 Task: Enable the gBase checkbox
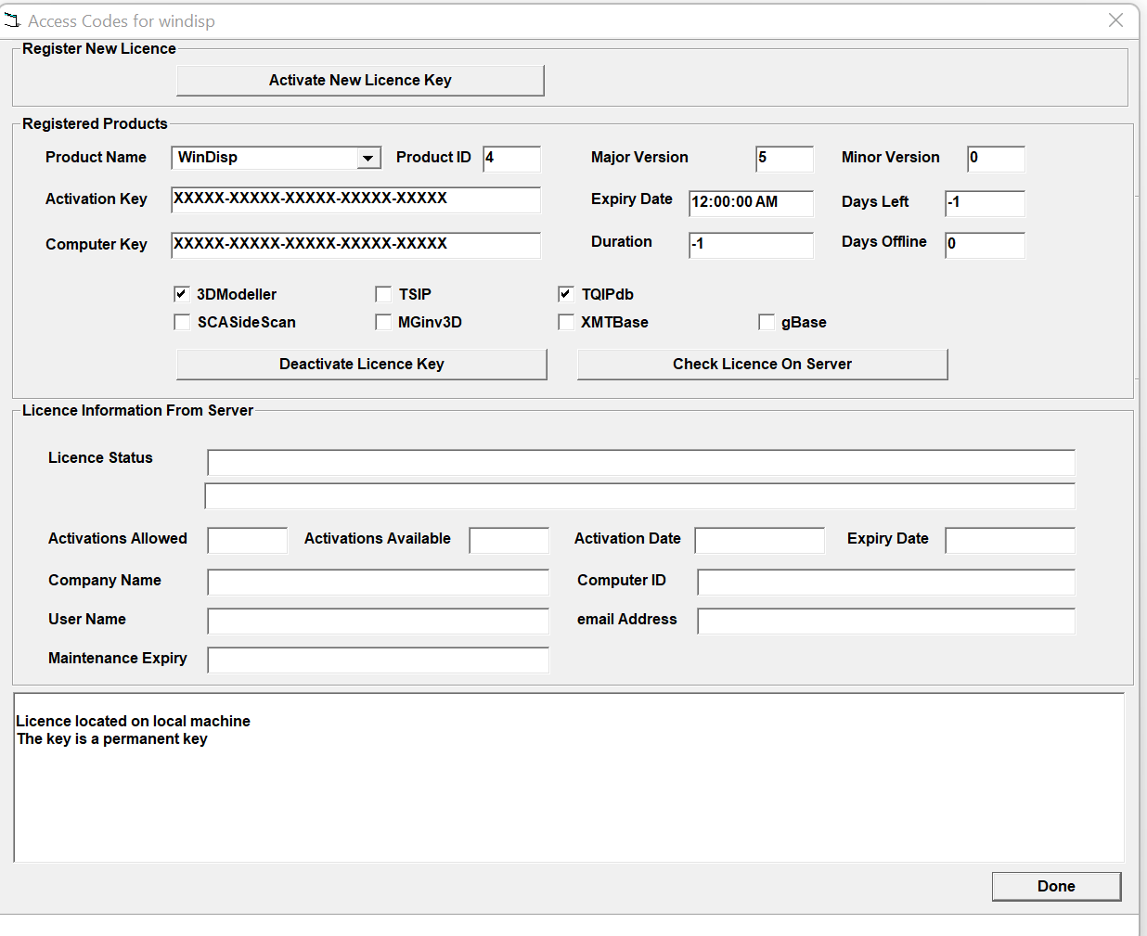tap(767, 322)
